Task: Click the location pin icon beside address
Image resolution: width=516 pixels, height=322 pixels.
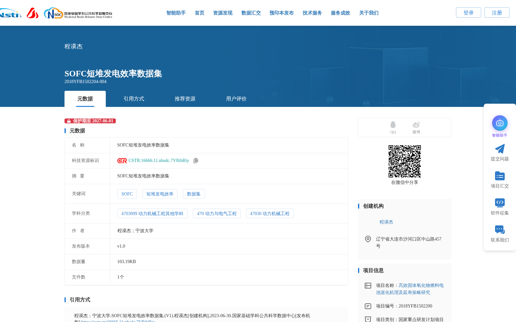Action: pyautogui.click(x=368, y=239)
